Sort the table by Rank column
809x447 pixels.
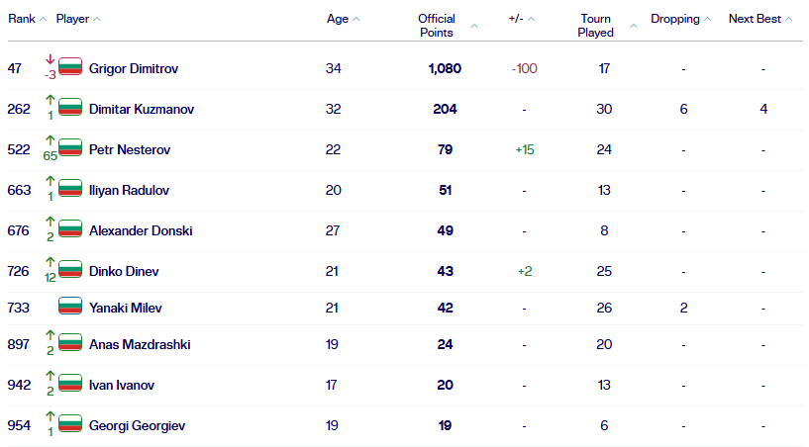pyautogui.click(x=27, y=19)
